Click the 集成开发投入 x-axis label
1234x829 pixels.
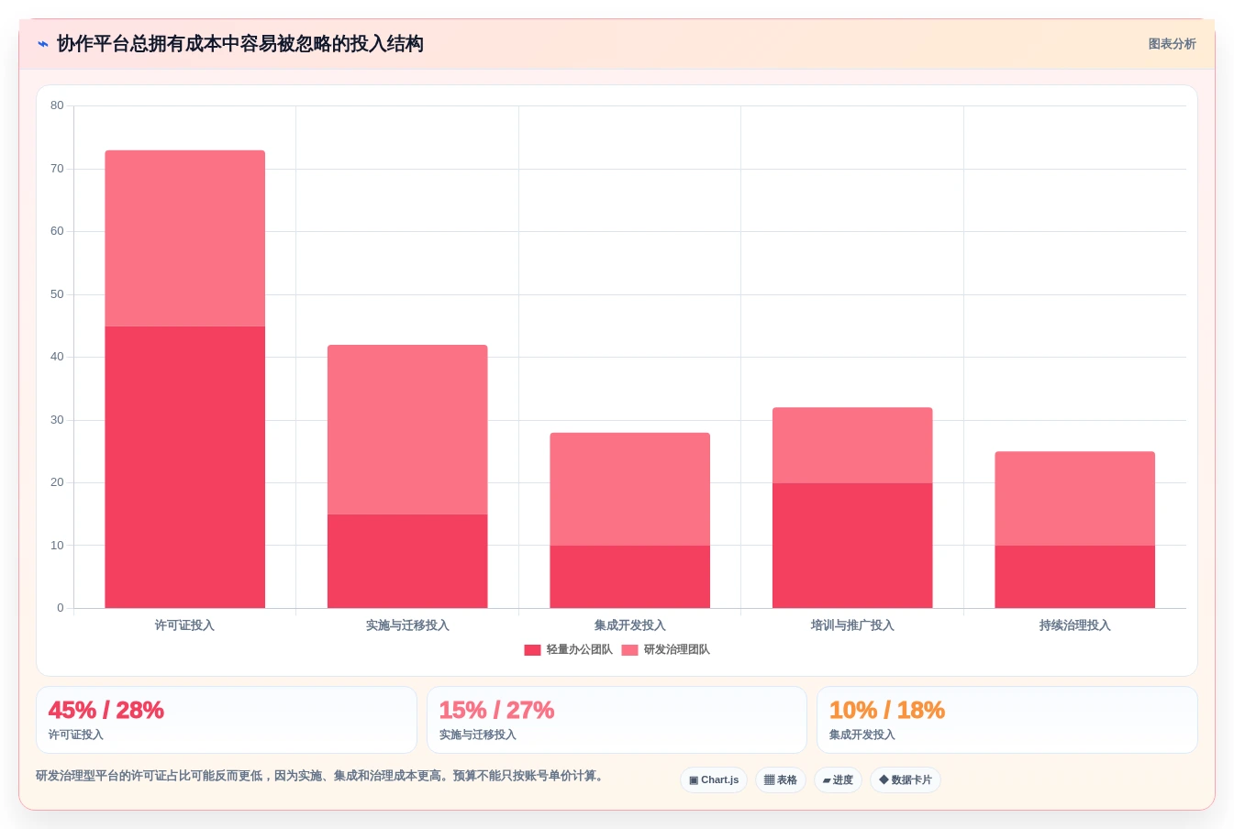(x=630, y=625)
